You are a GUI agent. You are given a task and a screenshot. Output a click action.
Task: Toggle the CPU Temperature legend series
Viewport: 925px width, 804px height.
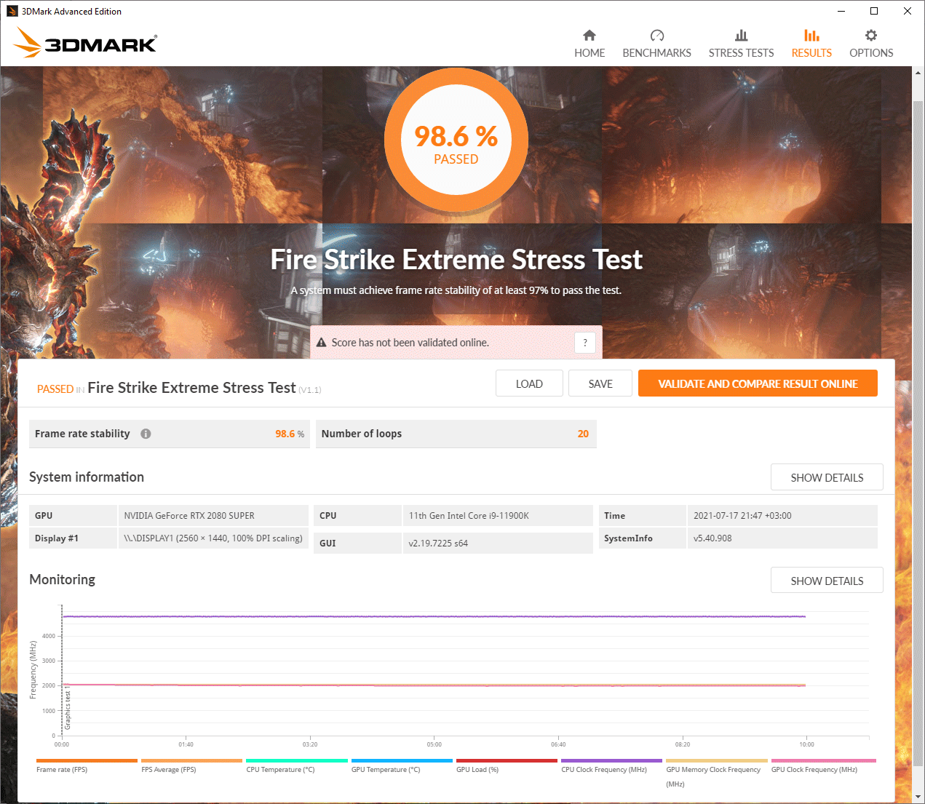coord(297,766)
